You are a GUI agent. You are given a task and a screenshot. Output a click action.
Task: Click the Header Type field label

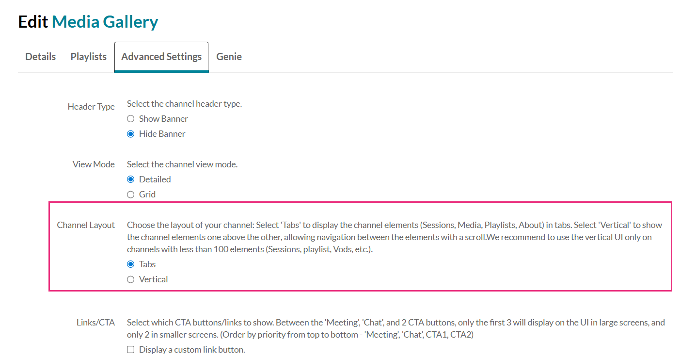(x=91, y=107)
